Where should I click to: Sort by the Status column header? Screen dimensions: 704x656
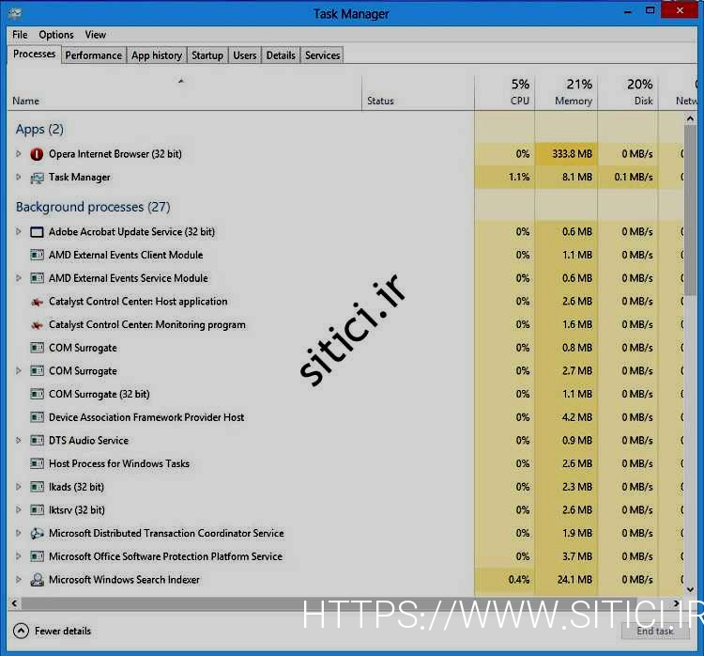click(418, 93)
